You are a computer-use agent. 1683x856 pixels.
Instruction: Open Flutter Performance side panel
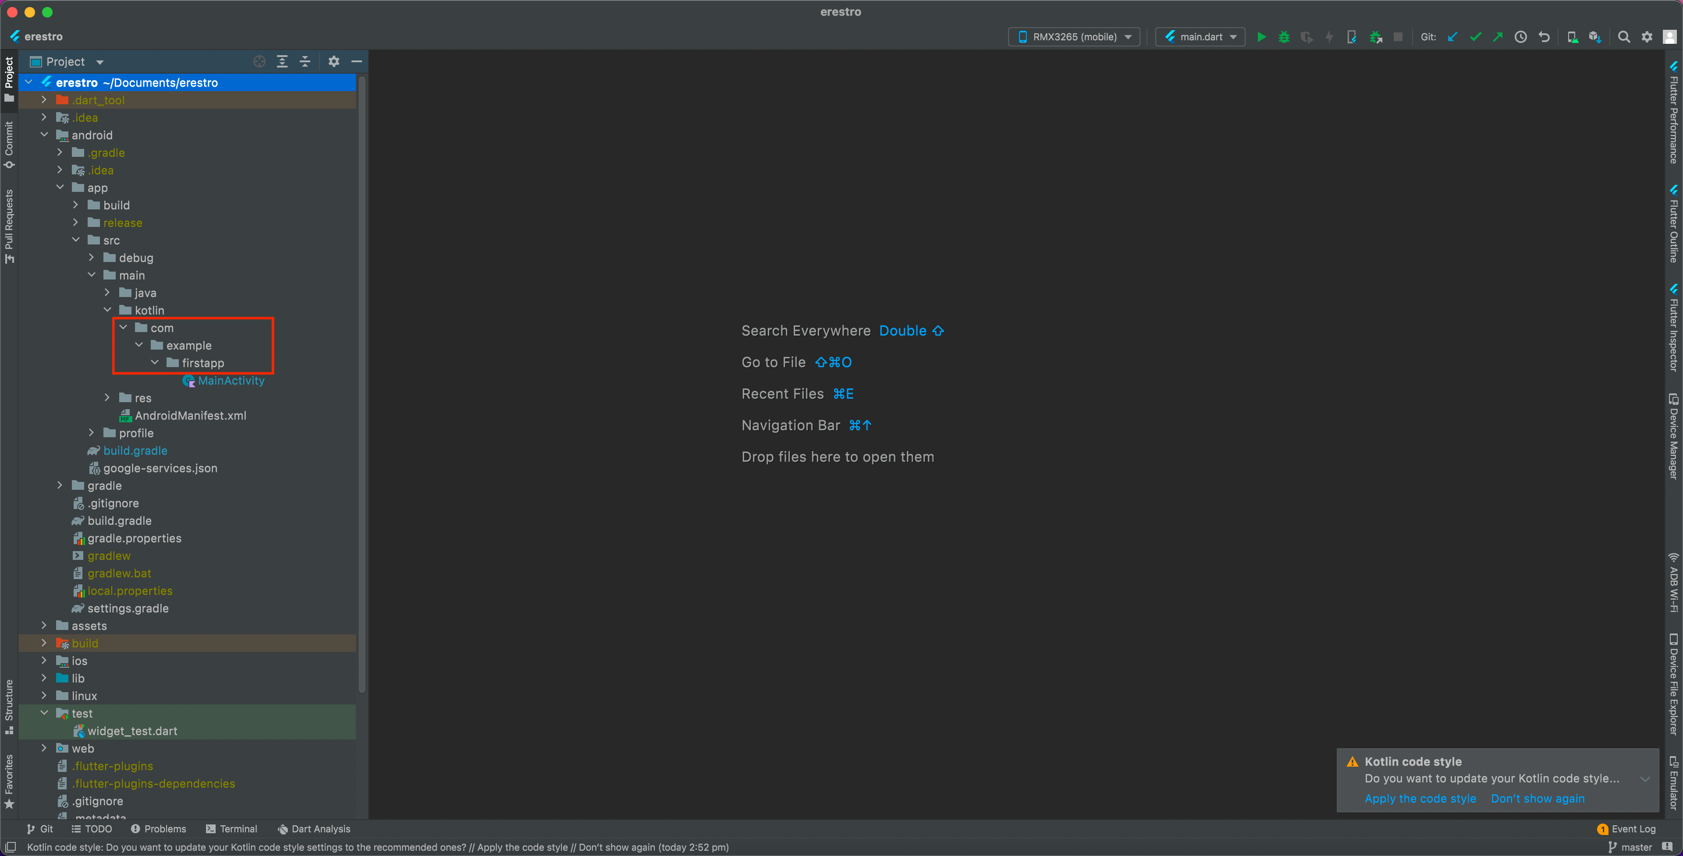point(1673,112)
